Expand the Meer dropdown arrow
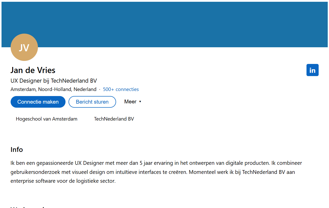Viewport: 329px width, 208px height. pos(140,102)
